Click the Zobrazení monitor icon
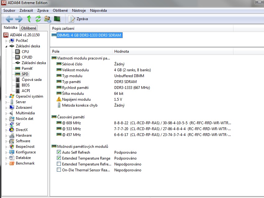 point(12,108)
